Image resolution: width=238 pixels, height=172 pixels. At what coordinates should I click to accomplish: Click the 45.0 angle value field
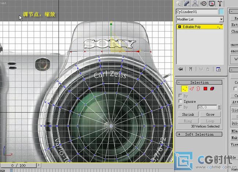[x=207, y=107]
